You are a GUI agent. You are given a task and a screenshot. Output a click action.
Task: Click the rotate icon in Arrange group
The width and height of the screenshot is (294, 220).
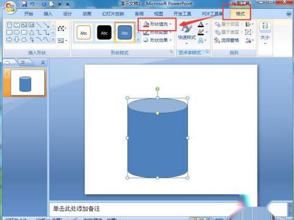click(x=248, y=41)
